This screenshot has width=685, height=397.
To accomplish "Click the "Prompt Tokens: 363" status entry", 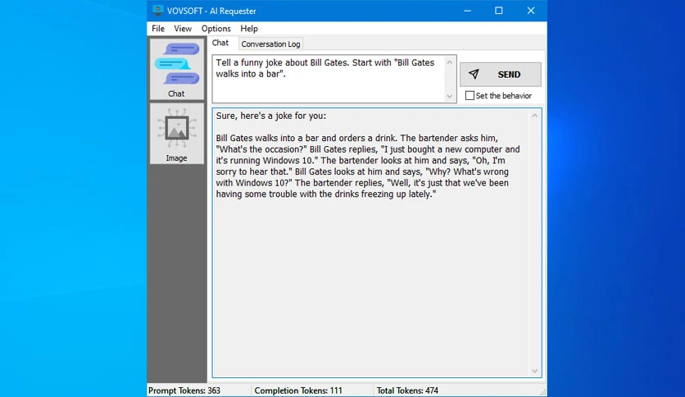I will click(184, 390).
